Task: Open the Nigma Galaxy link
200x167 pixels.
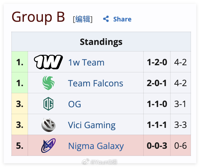Action: [x=96, y=146]
